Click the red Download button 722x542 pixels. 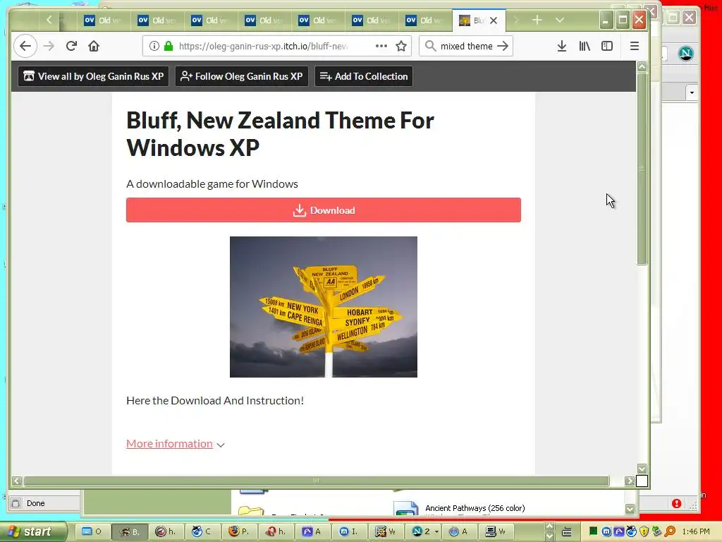pyautogui.click(x=324, y=210)
